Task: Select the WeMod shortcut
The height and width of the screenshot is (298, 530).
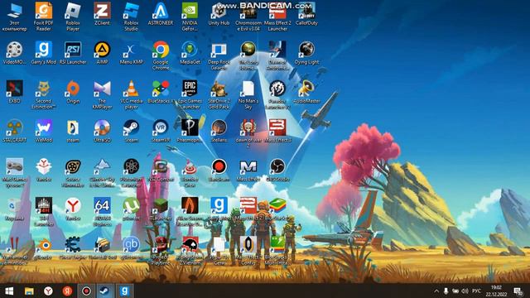Action: coord(44,131)
